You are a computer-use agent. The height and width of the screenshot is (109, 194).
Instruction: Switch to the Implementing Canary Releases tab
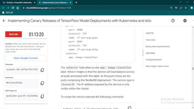55,2
